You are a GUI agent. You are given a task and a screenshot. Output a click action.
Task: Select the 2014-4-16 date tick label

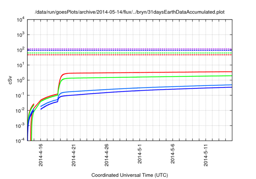tap(41, 155)
